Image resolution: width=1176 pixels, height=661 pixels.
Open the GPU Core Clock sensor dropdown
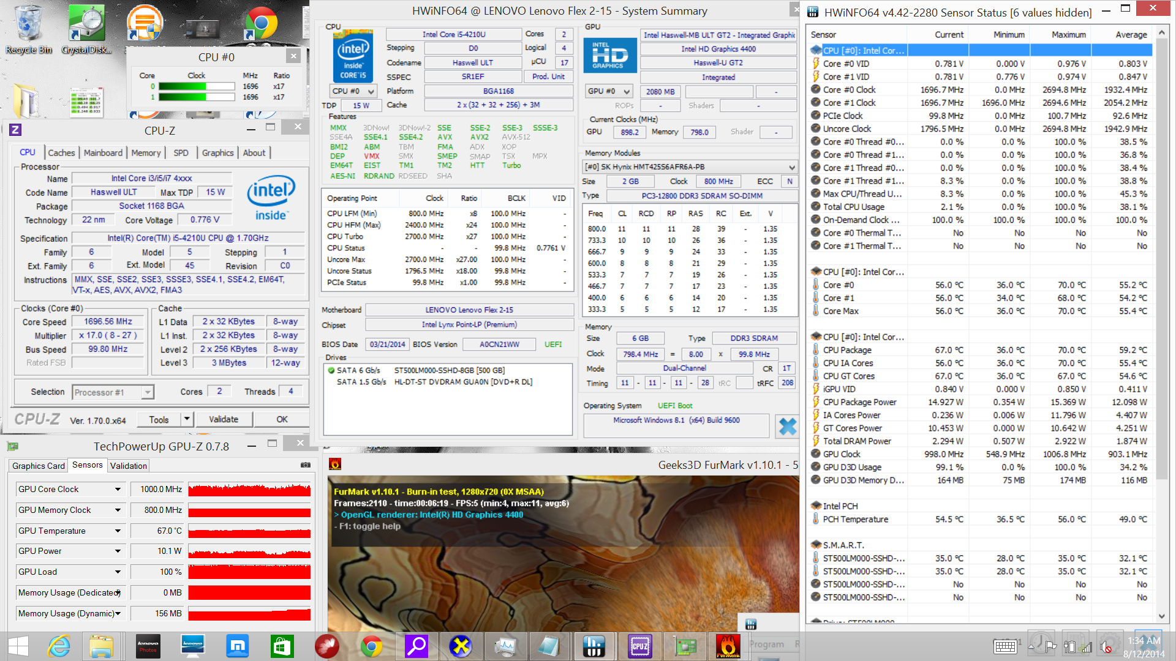118,490
